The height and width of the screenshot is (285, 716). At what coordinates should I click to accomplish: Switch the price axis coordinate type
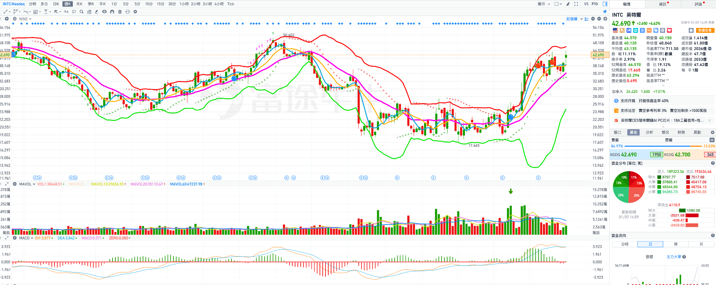(587, 19)
